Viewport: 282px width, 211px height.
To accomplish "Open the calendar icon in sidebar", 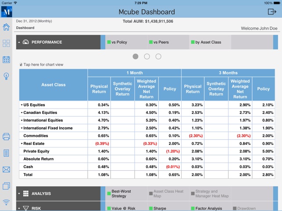I will pos(6,60).
